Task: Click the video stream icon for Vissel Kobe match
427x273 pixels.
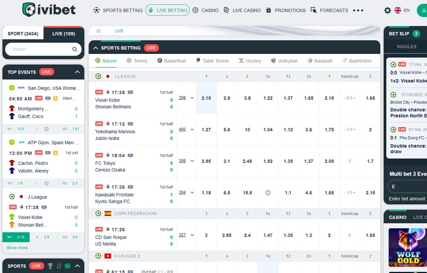Action: click(130, 92)
